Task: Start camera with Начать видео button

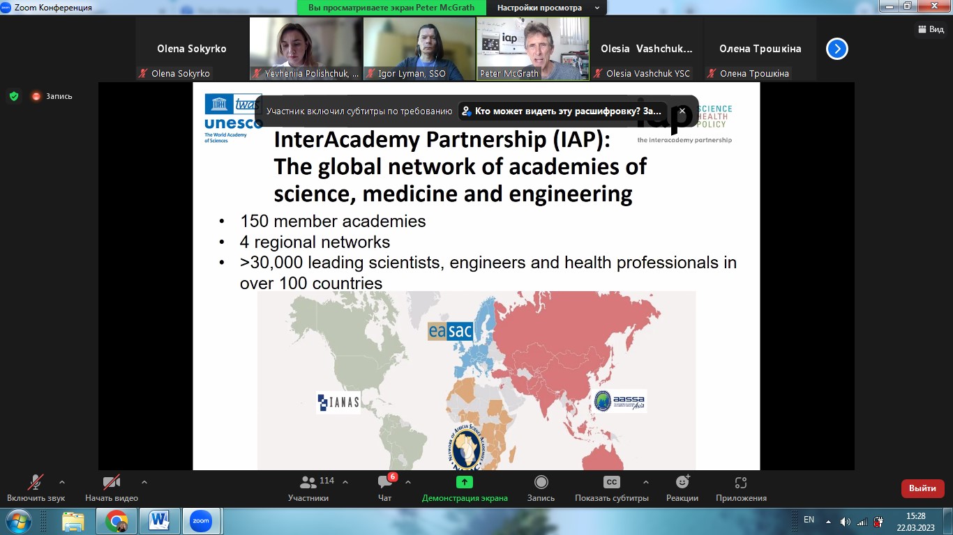Action: click(112, 488)
